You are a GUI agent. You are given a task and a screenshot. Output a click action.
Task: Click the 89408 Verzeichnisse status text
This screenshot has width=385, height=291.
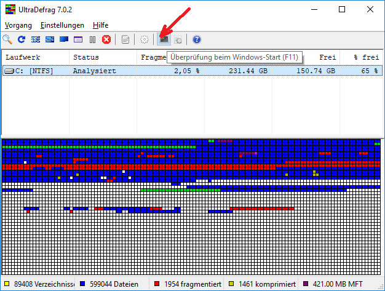click(44, 284)
